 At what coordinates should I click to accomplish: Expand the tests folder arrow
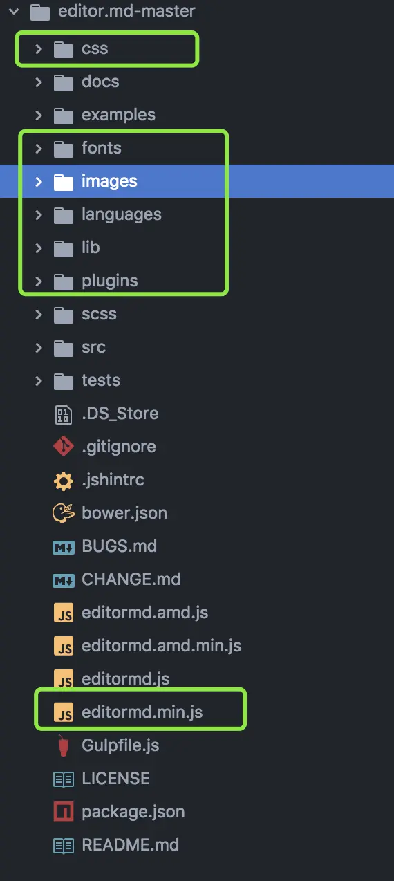39,380
